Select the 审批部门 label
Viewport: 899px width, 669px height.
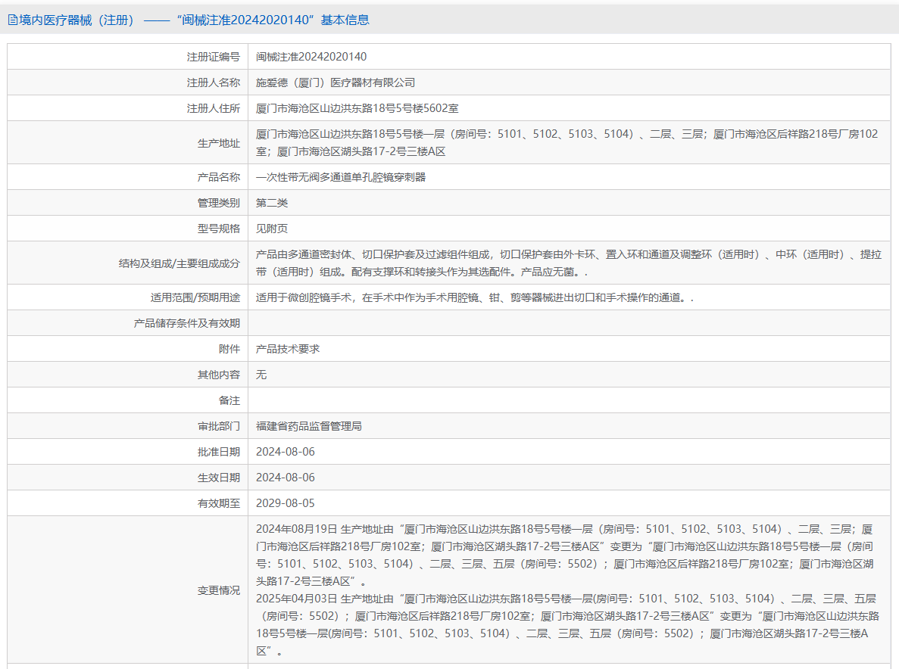[219, 426]
